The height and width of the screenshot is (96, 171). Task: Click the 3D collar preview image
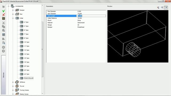point(138,36)
